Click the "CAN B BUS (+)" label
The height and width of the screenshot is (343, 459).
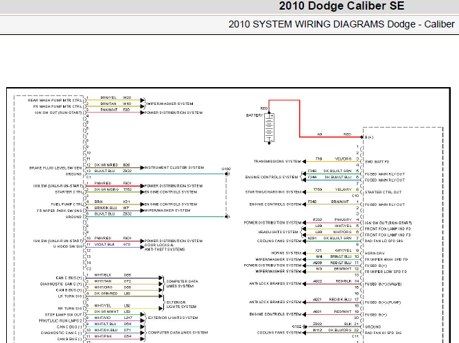(69, 290)
